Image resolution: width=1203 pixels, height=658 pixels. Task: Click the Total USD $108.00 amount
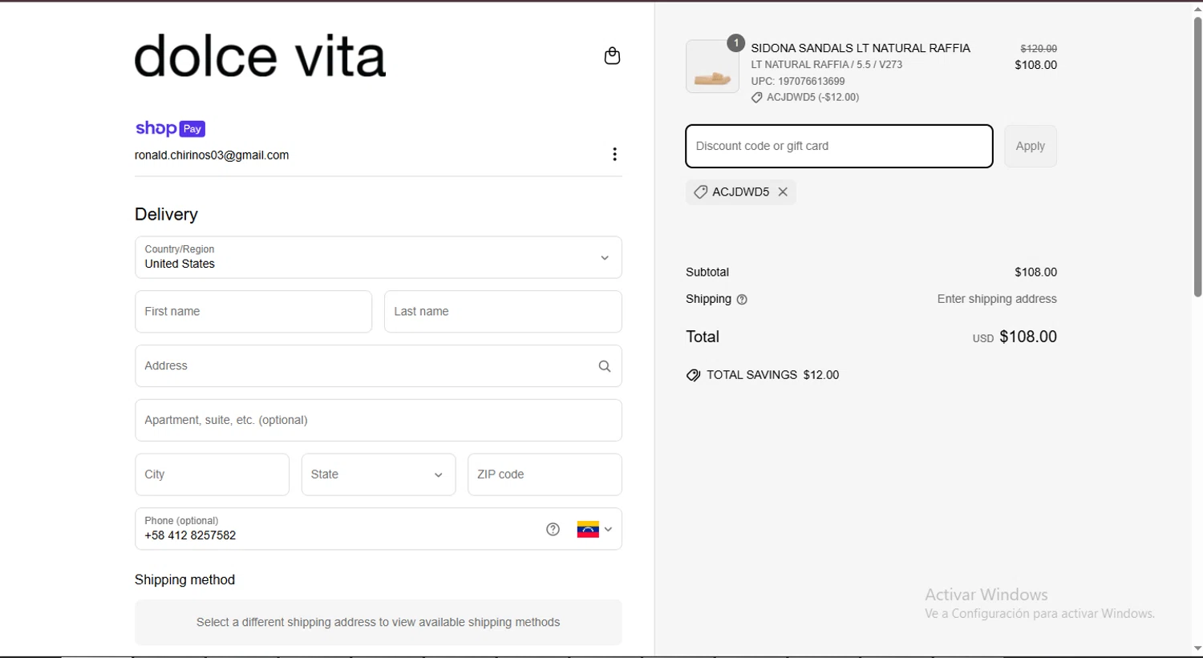pyautogui.click(x=1015, y=337)
